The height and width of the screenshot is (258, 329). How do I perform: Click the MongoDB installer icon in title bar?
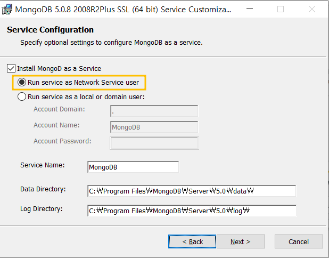click(7, 10)
